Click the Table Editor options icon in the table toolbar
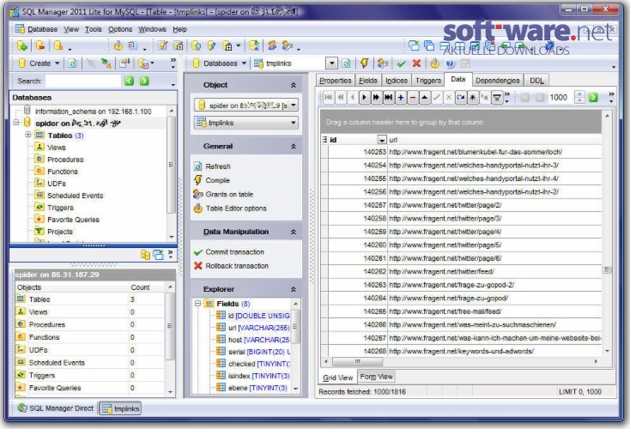Viewport: 630px width, 429px height. (434, 63)
